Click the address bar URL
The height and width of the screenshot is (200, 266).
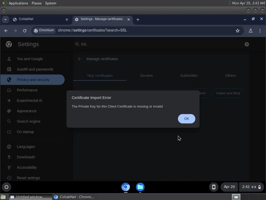tap(92, 30)
